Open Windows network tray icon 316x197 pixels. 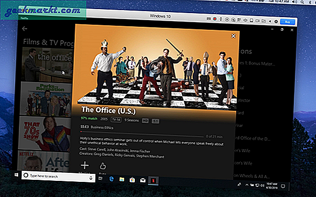click(257, 185)
